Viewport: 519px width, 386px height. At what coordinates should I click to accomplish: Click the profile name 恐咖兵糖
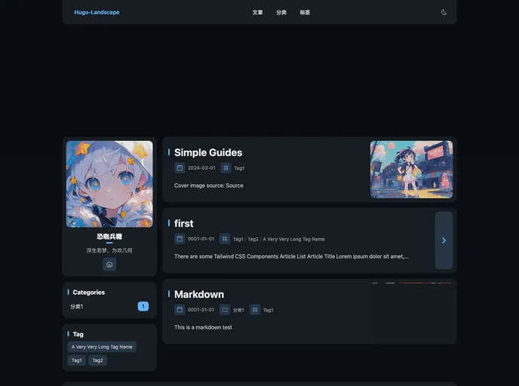pyautogui.click(x=109, y=237)
